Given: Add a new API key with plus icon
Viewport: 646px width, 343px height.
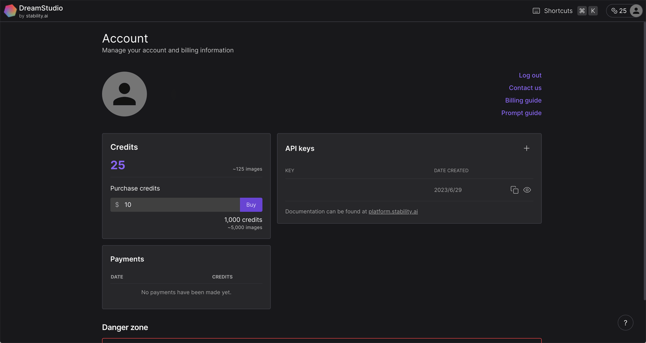Looking at the screenshot, I should pyautogui.click(x=526, y=148).
